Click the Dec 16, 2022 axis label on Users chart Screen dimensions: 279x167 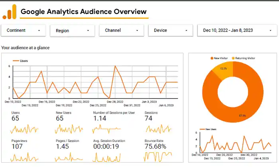click(x=47, y=102)
